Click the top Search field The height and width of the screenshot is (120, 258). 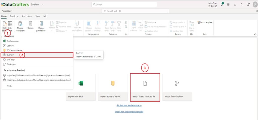[x=124, y=5]
